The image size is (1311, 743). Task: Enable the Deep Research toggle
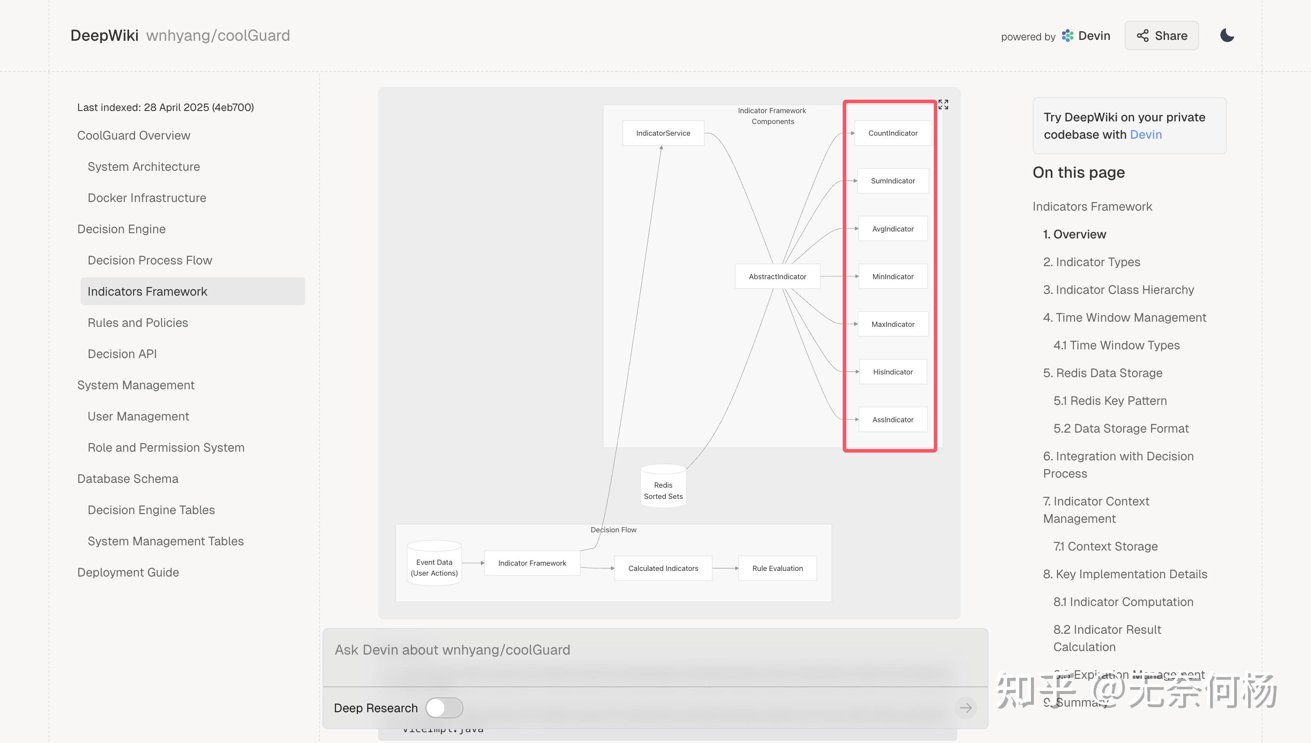[444, 708]
